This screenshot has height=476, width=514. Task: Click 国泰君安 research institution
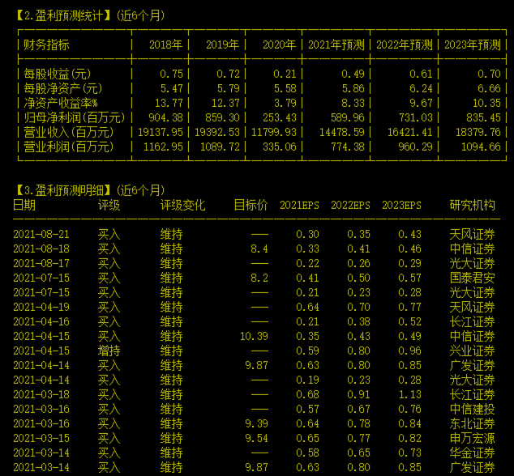(472, 278)
